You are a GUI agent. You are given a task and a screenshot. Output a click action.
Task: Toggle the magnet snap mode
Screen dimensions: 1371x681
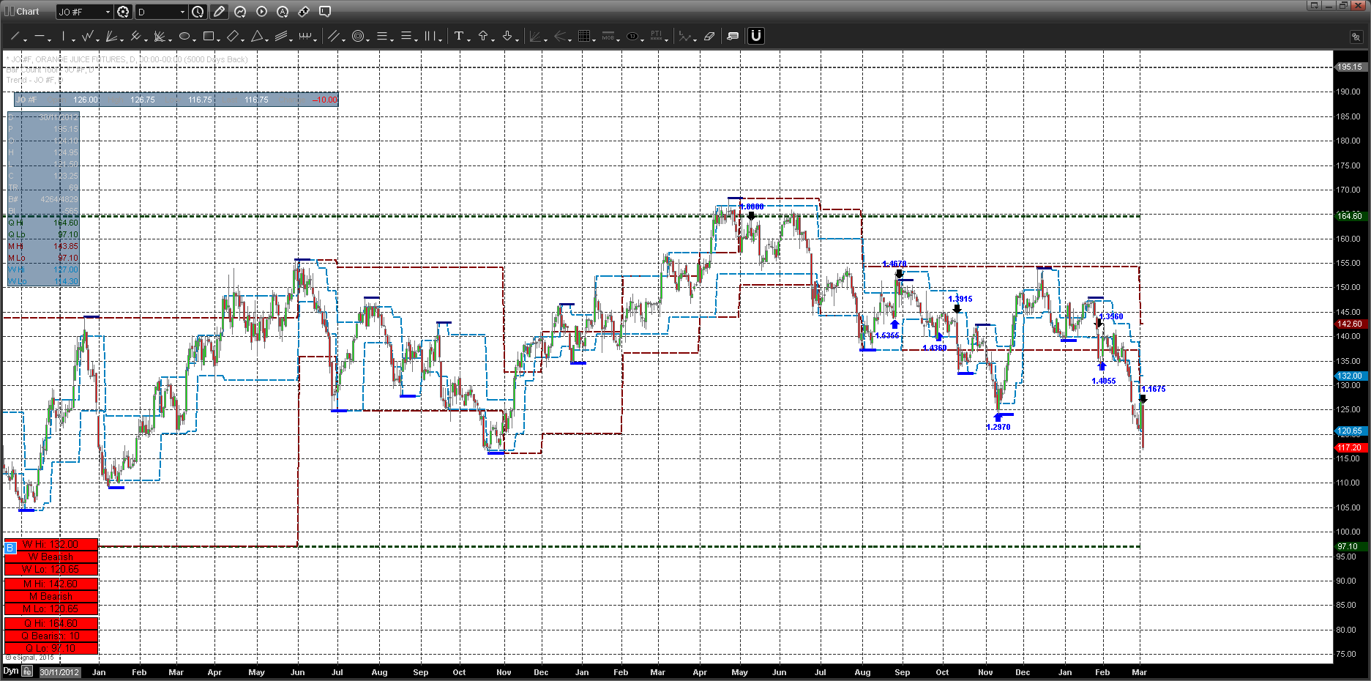click(756, 36)
